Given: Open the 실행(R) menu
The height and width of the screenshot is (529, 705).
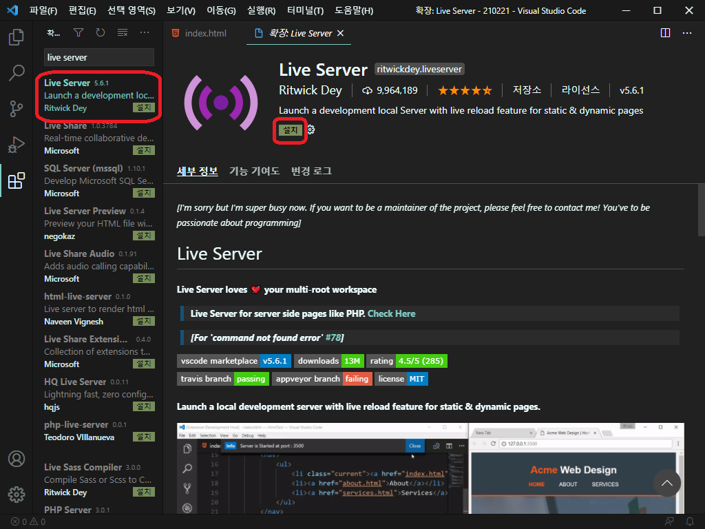Looking at the screenshot, I should (x=261, y=10).
